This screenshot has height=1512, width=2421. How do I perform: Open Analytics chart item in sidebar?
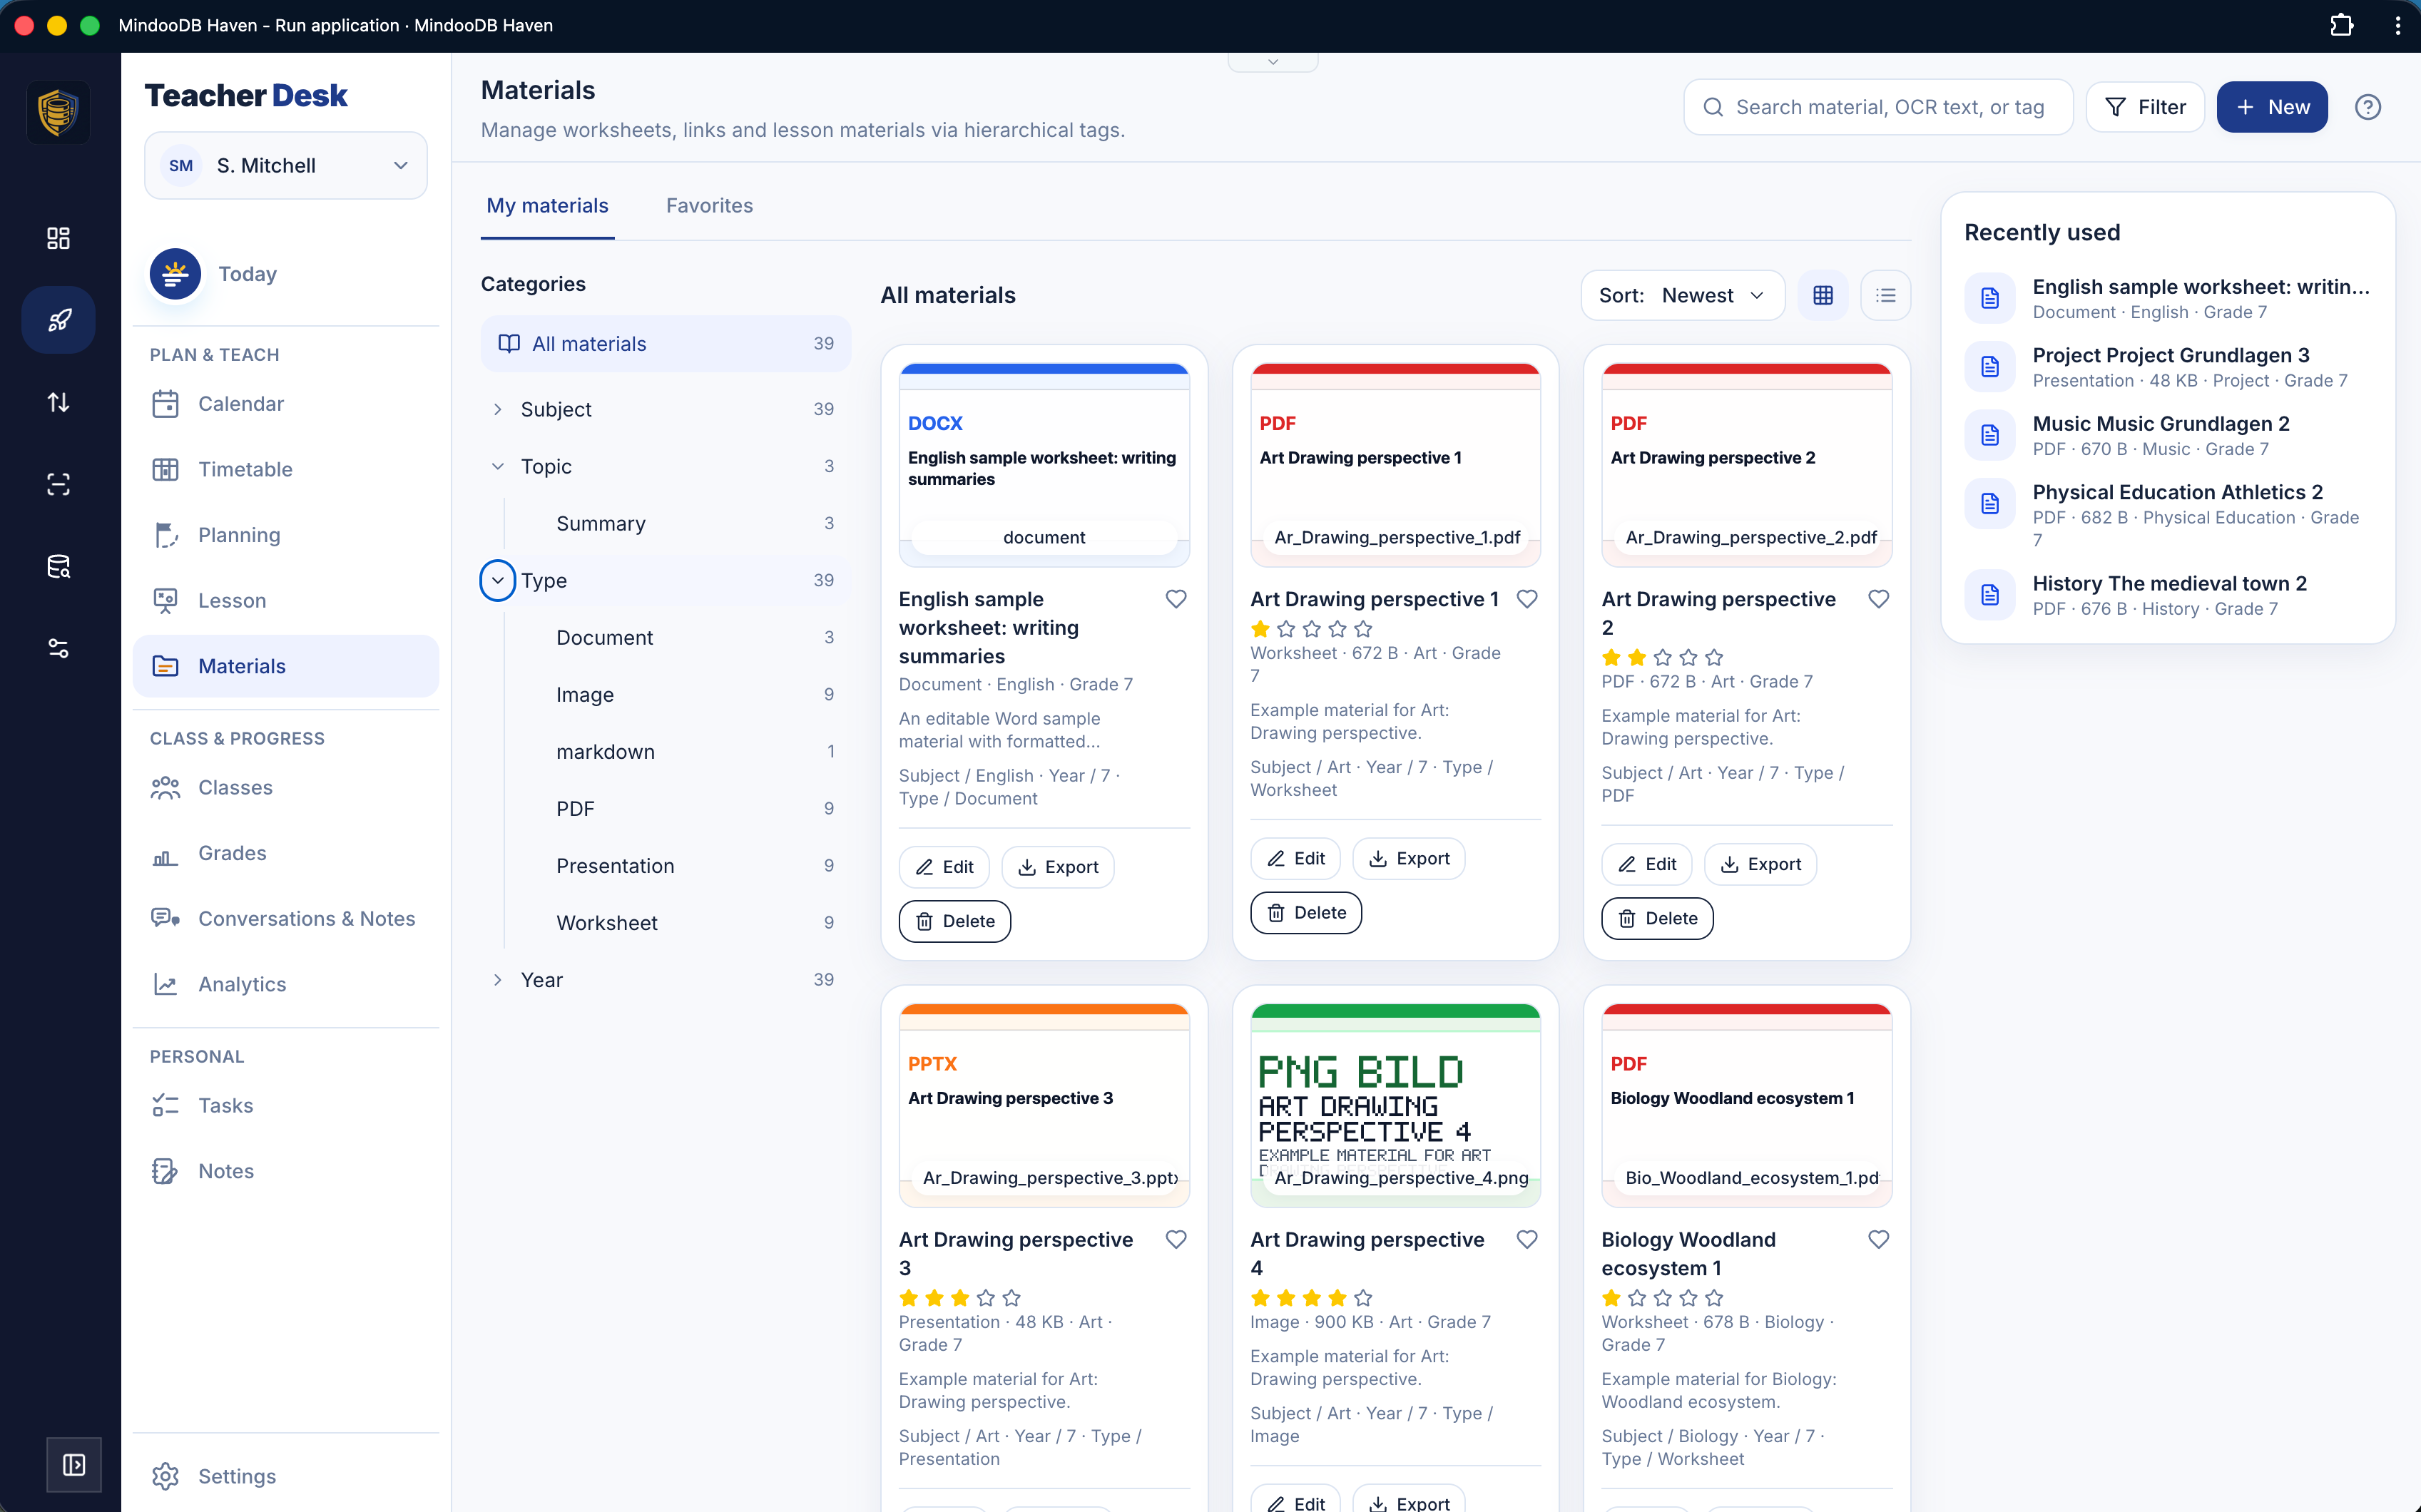coord(286,984)
